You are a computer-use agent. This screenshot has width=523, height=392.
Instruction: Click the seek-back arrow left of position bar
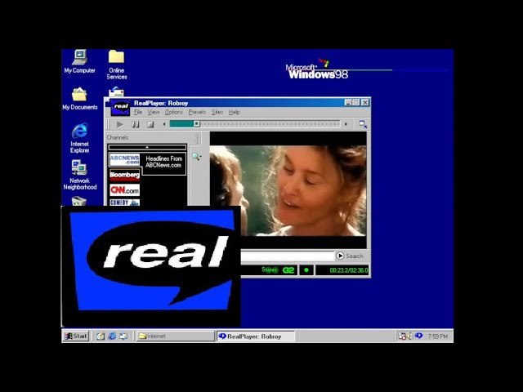coord(164,124)
